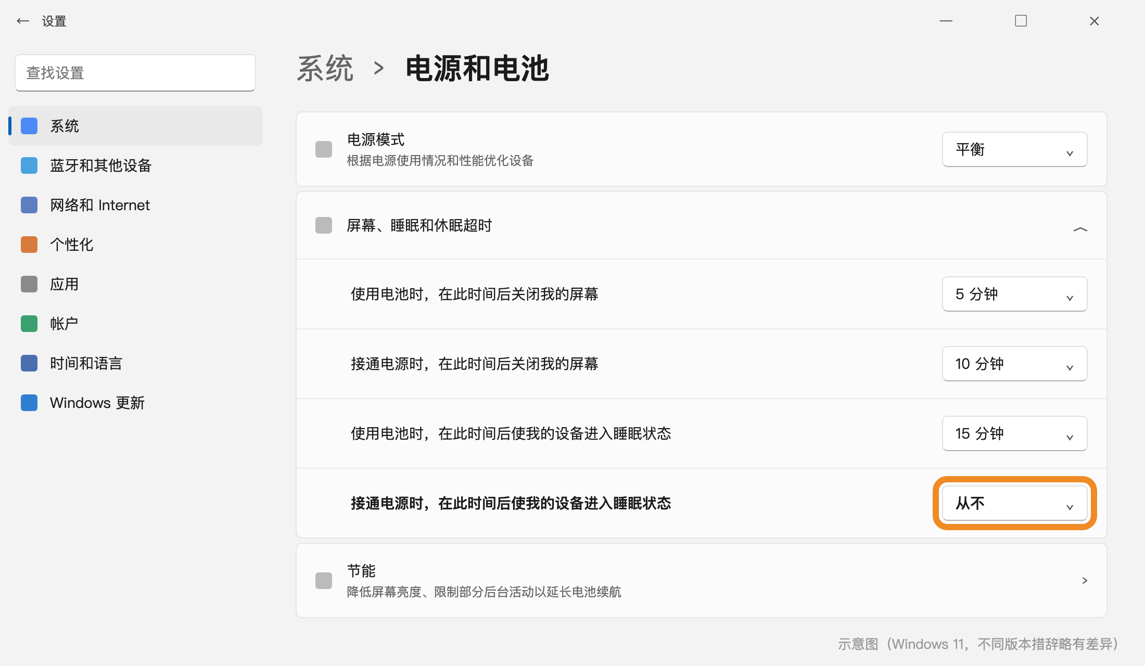This screenshot has width=1145, height=666.
Task: Click label 接通电源时，在此时间后使我的设备进入睡眠状态
Action: [x=511, y=503]
